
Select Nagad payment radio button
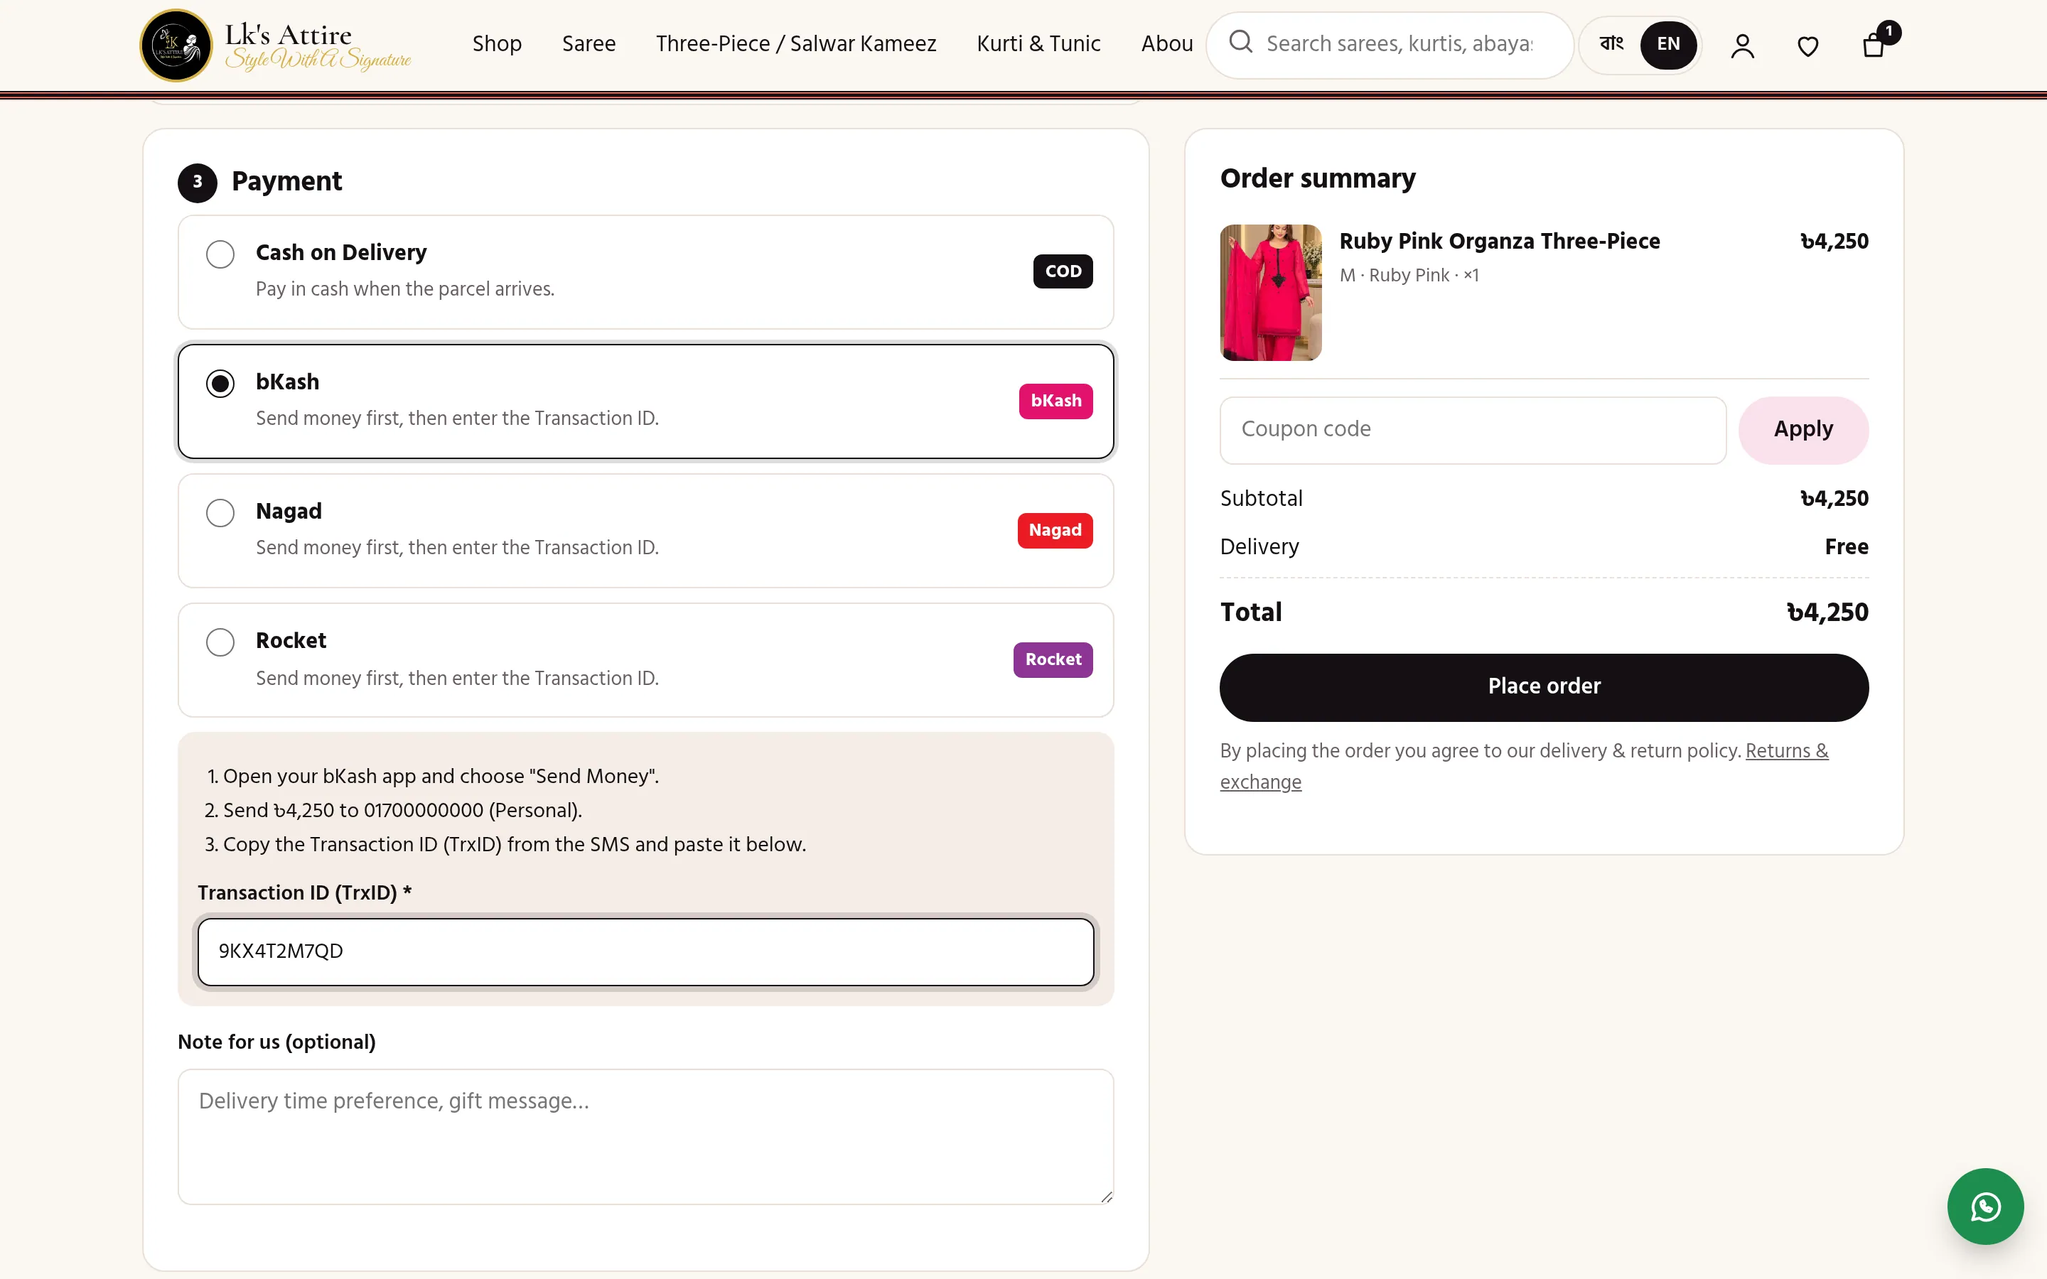pyautogui.click(x=220, y=512)
